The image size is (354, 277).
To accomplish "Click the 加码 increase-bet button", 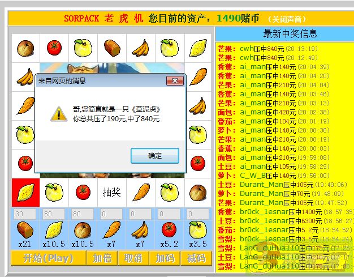I will click(164, 258).
